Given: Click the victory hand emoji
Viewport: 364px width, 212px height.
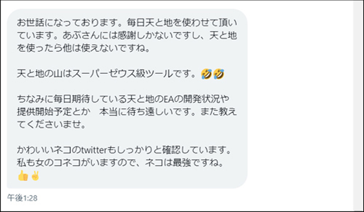Looking at the screenshot, I should [35, 176].
